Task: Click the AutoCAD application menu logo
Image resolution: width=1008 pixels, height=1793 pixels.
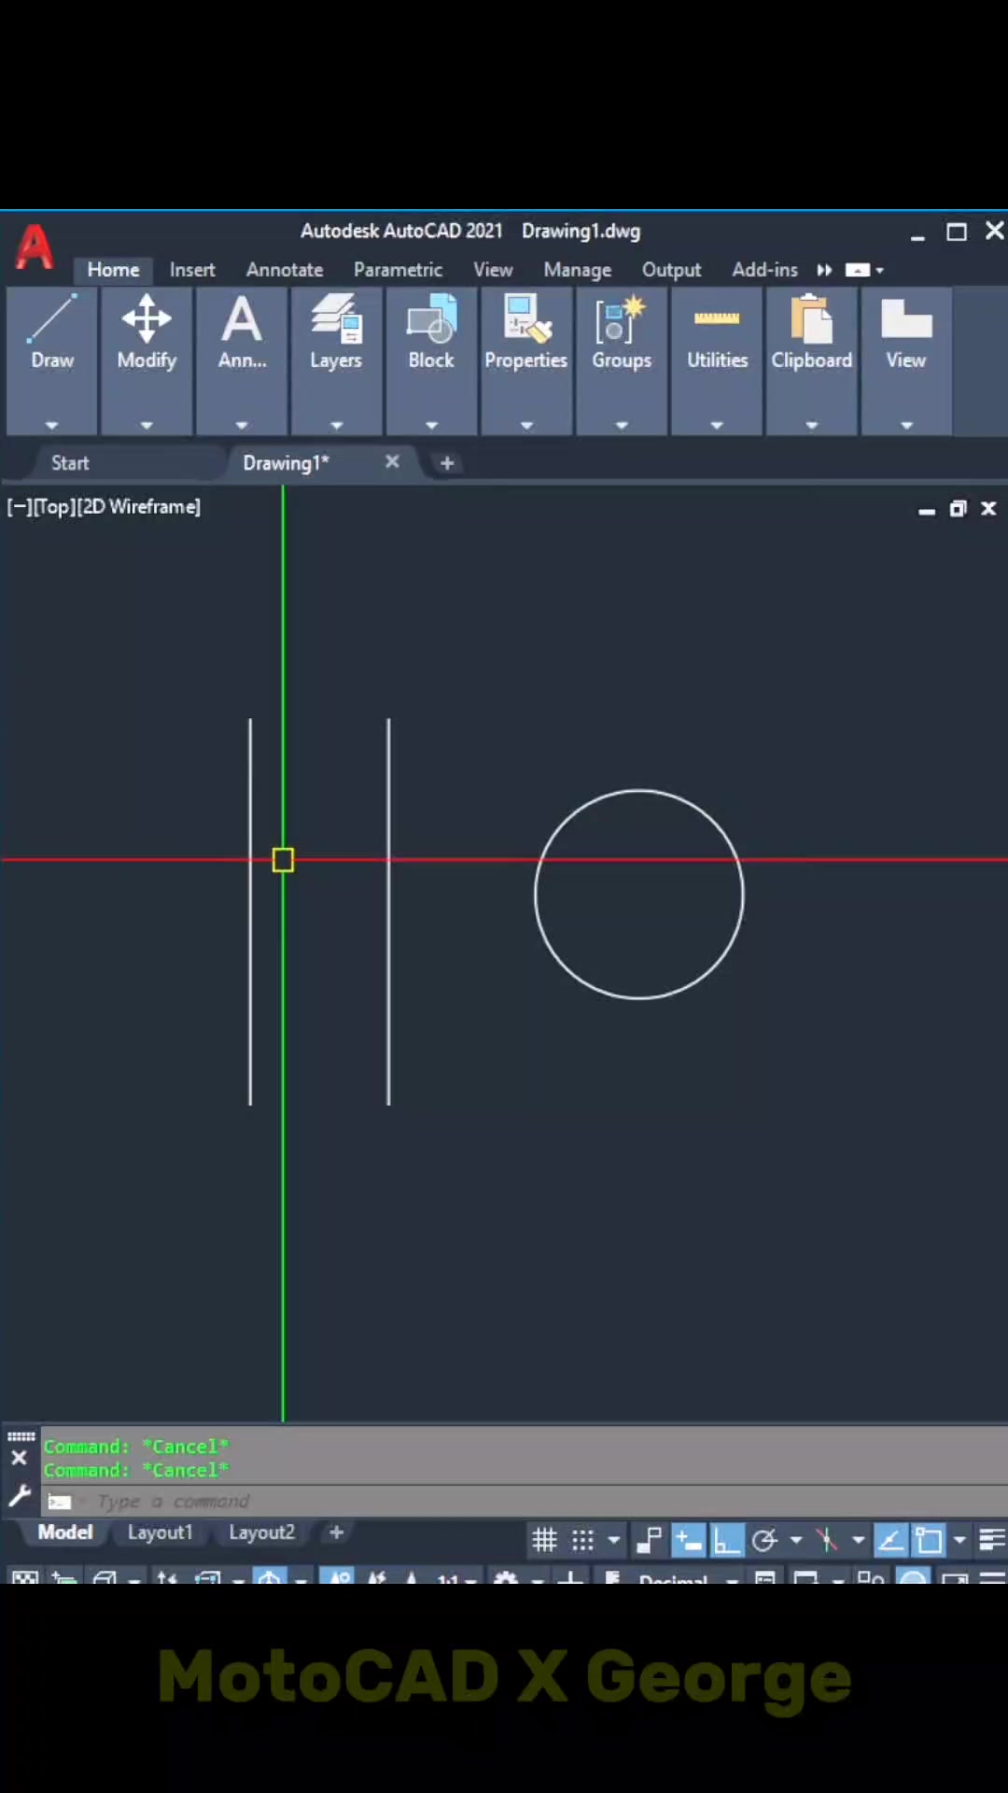Action: 35,247
